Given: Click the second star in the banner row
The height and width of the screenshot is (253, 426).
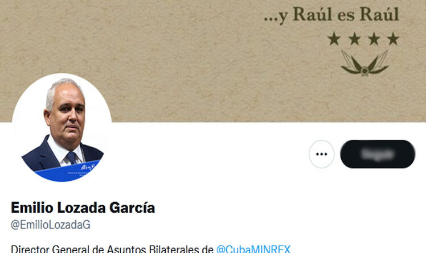Looking at the screenshot, I should 355,39.
